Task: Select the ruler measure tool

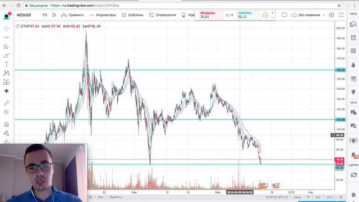Action: point(6,103)
